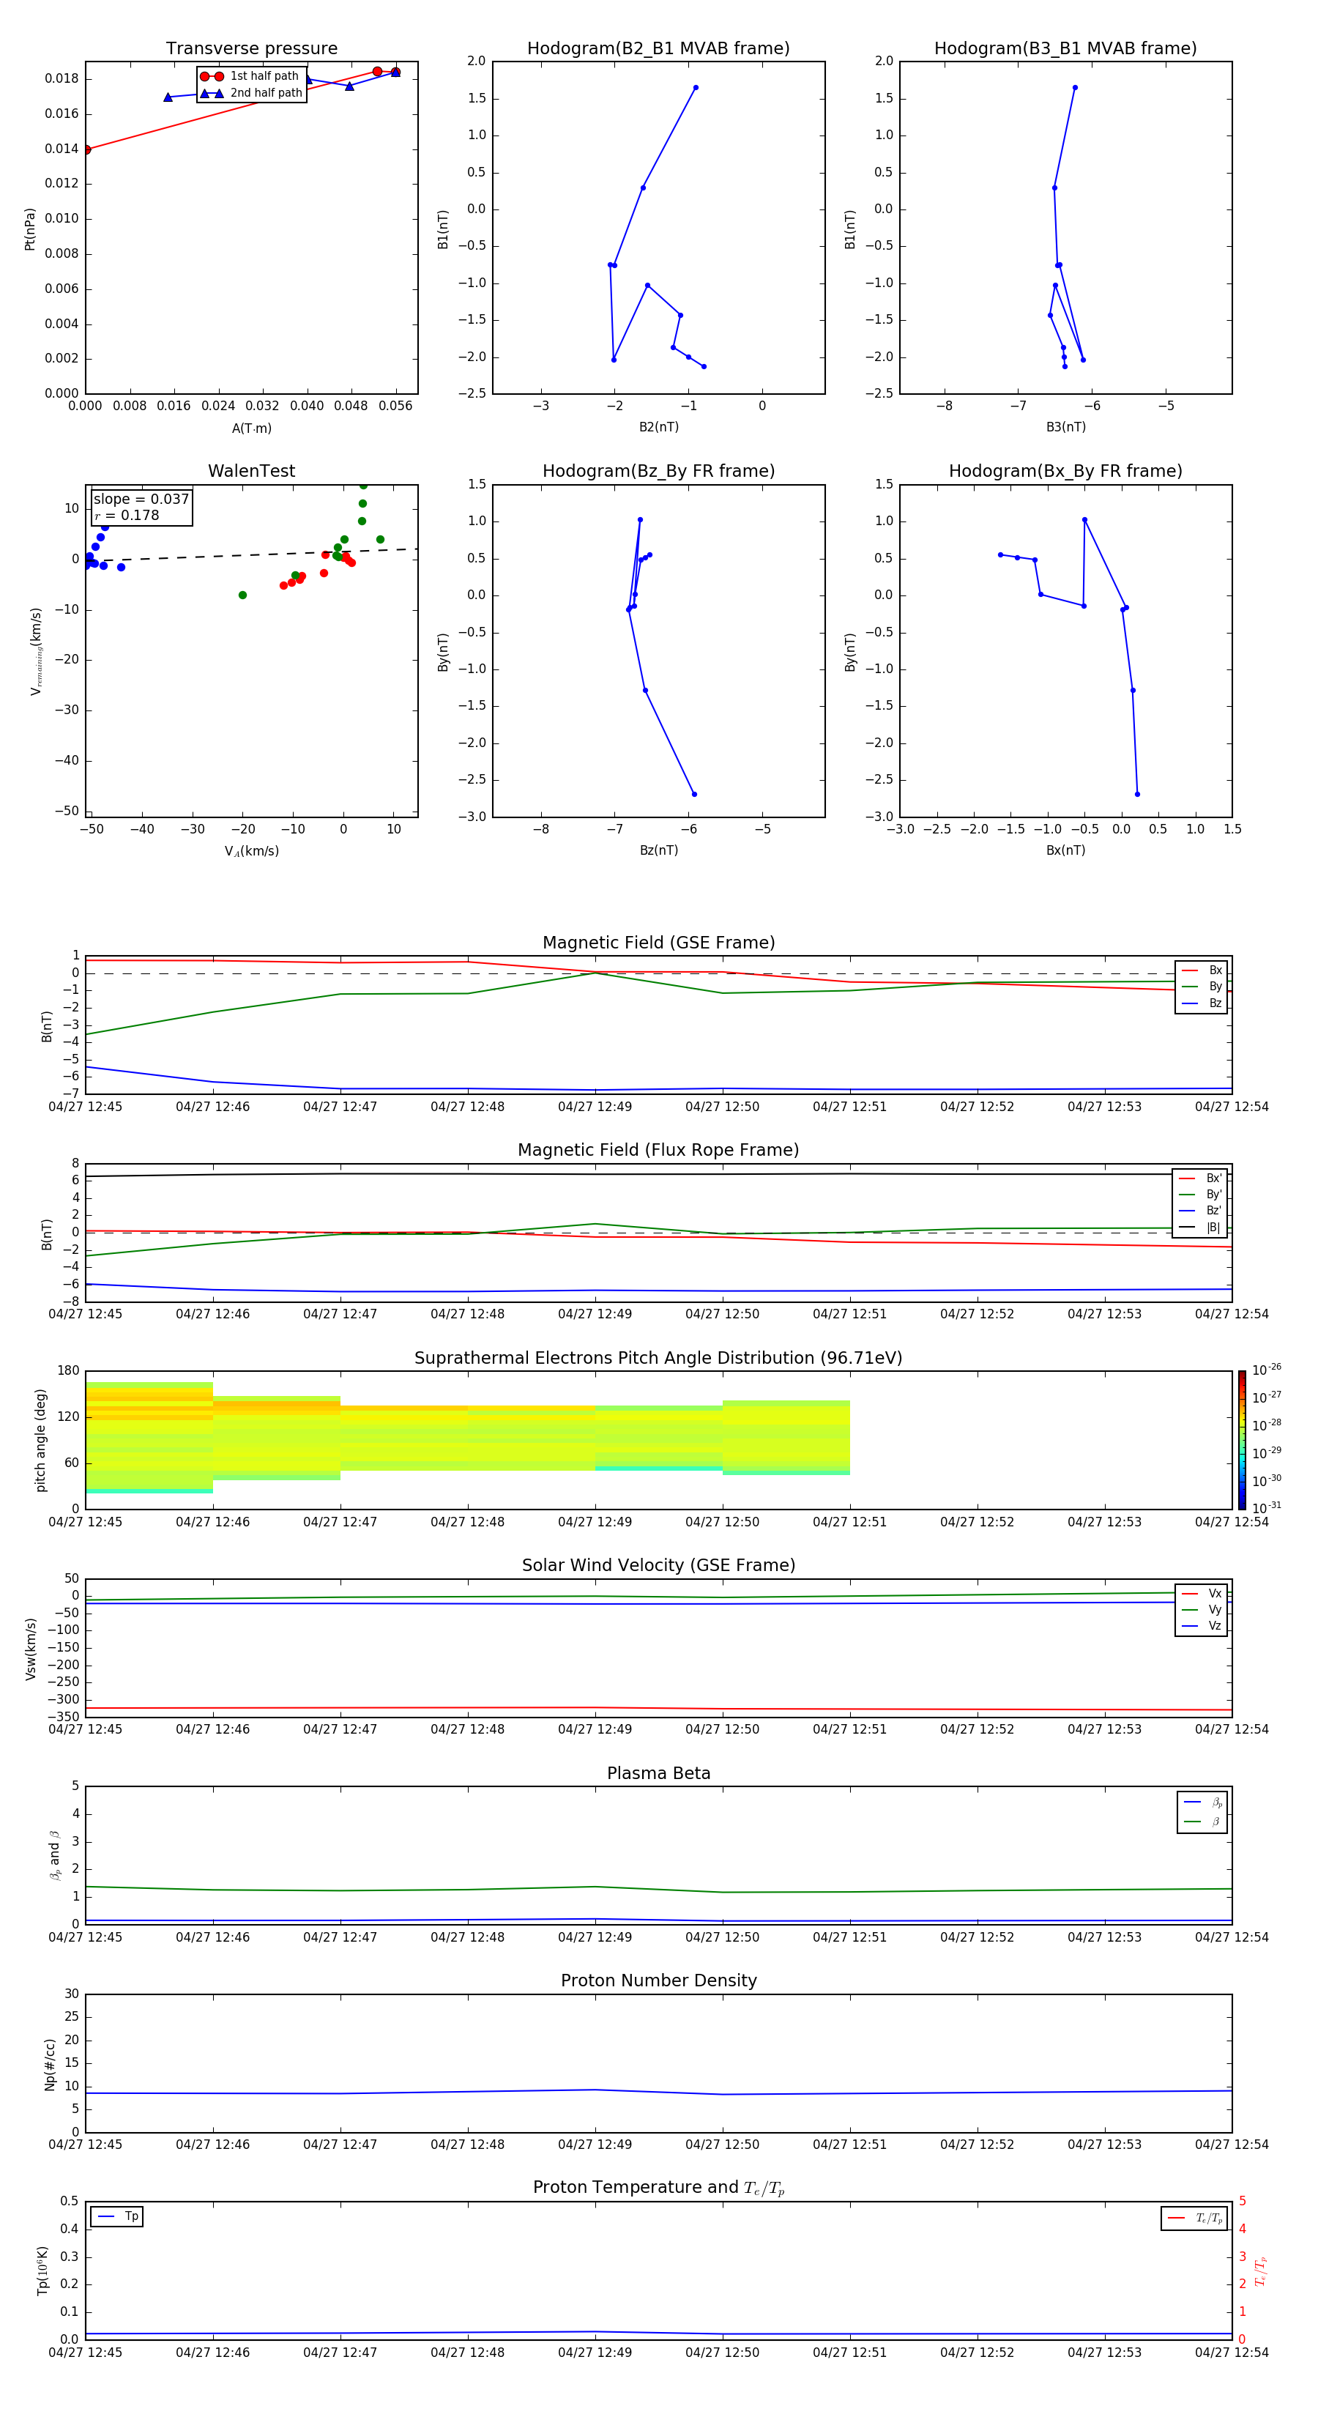
Task: Click the "slope = 0.037" annotation
Action: click(141, 500)
